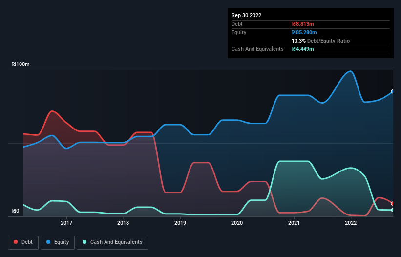Click the 10.3% Debt/Equity Ratio text
Image resolution: width=401 pixels, height=257 pixels.
point(320,41)
